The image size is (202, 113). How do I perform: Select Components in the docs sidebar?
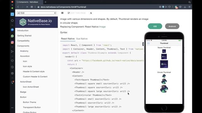[x=23, y=46]
